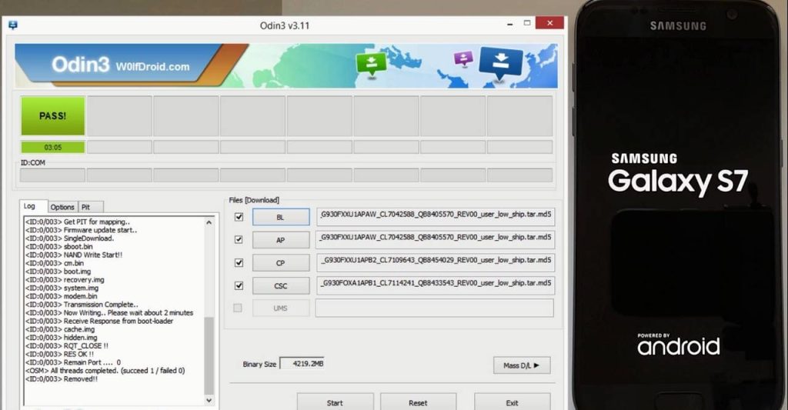Uncheck the BL file checkbox
Viewport: 788px width, 410px height.
pyautogui.click(x=239, y=217)
